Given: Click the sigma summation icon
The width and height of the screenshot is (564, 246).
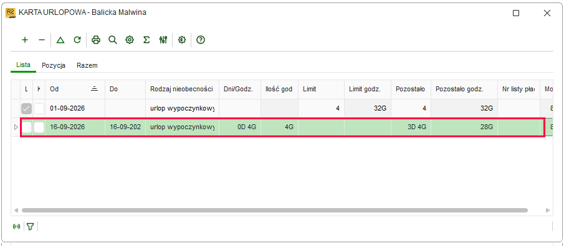Looking at the screenshot, I should coord(146,40).
